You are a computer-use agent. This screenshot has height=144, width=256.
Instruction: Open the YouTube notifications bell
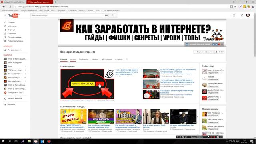pyautogui.click(x=242, y=15)
